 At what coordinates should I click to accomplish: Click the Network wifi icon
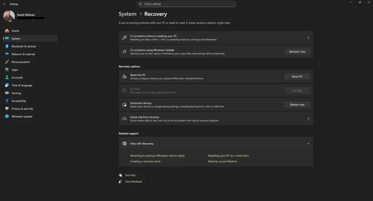coord(7,54)
